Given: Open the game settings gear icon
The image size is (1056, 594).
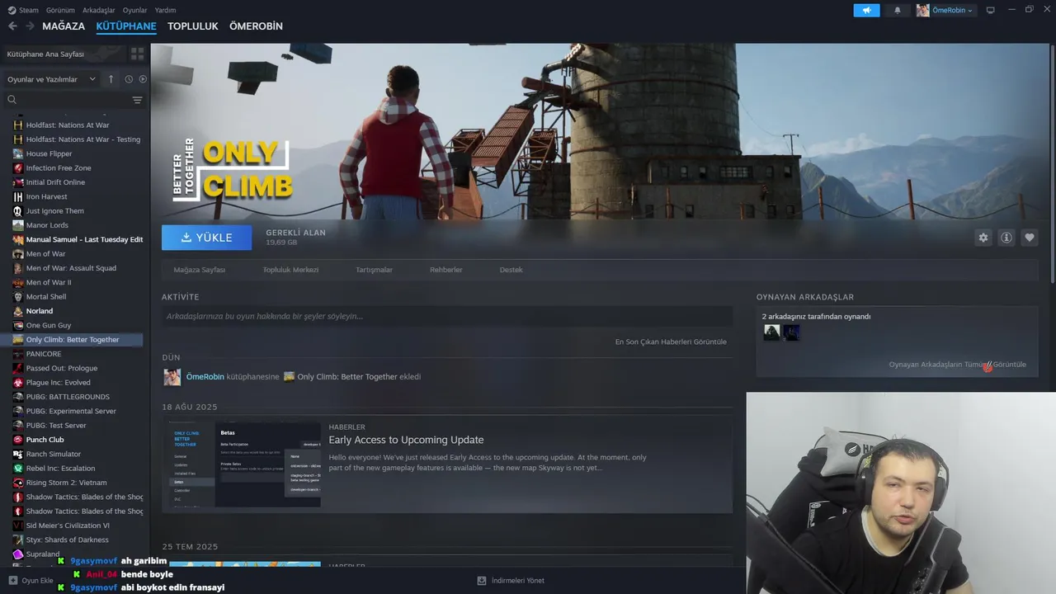Looking at the screenshot, I should [x=983, y=238].
